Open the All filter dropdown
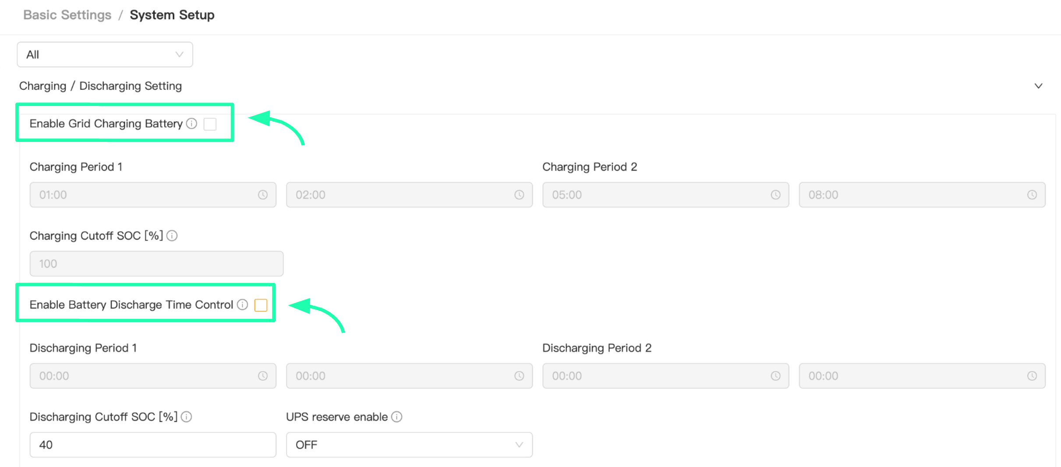 [105, 55]
